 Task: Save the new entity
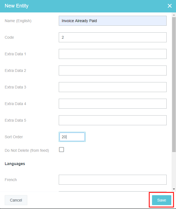point(161,200)
